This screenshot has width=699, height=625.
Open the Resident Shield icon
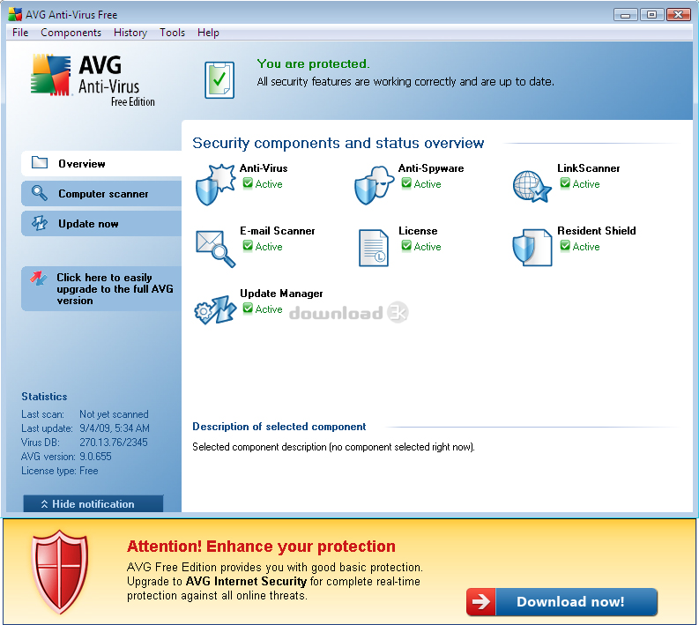(x=532, y=248)
